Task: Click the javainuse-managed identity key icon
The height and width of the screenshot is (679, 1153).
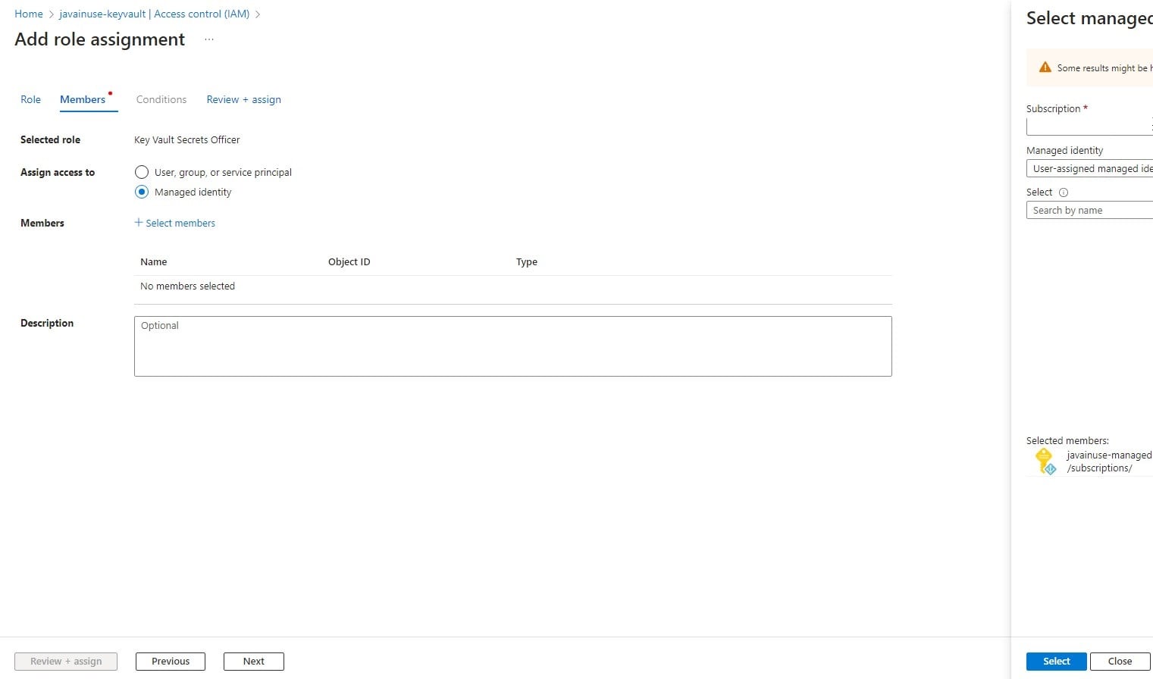Action: pyautogui.click(x=1045, y=462)
